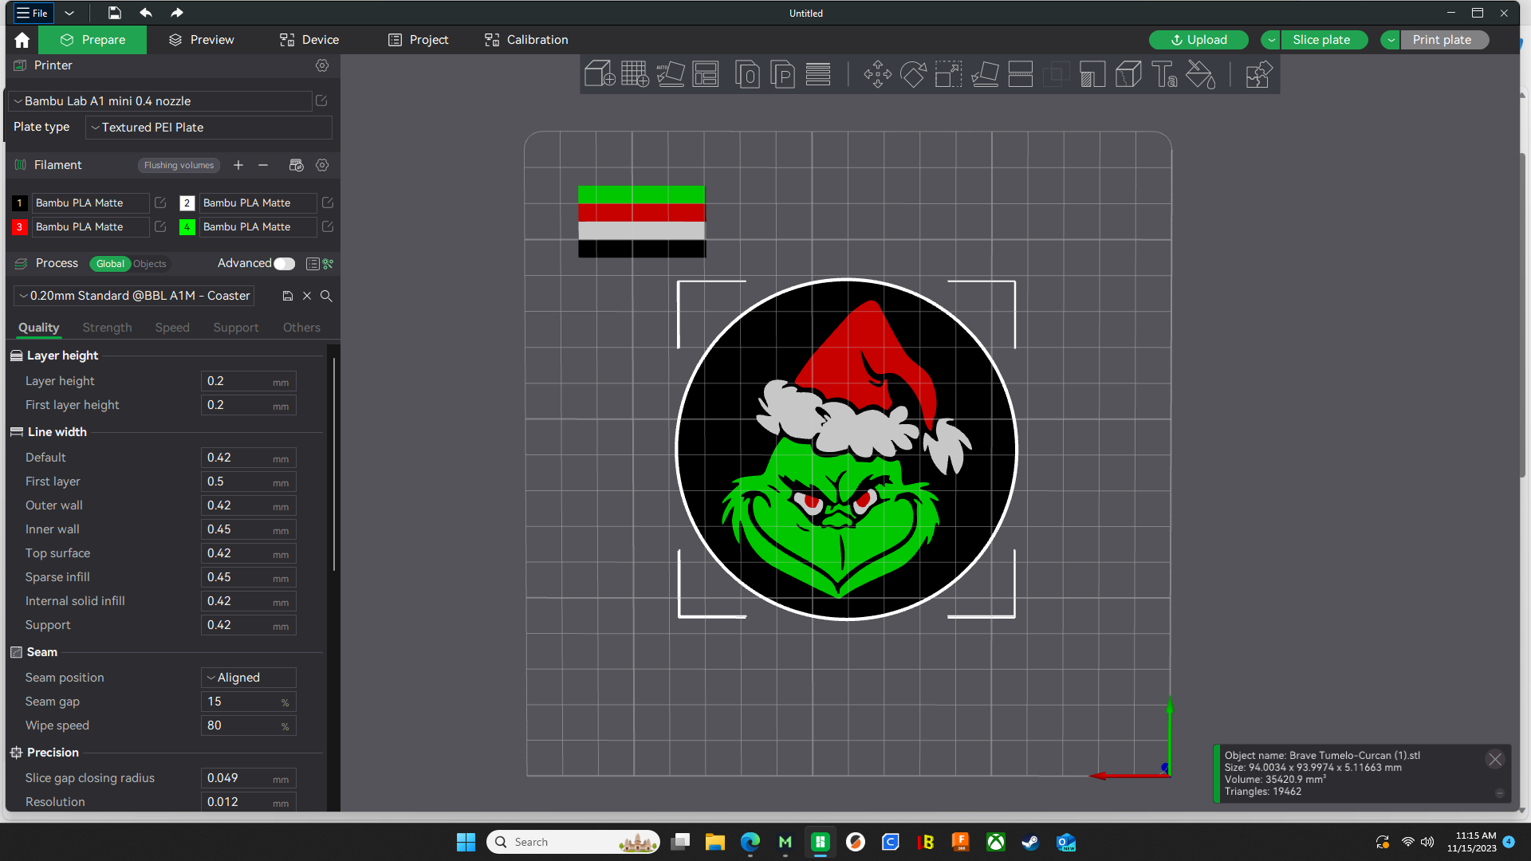Click the Add plate grid icon

coord(635,74)
